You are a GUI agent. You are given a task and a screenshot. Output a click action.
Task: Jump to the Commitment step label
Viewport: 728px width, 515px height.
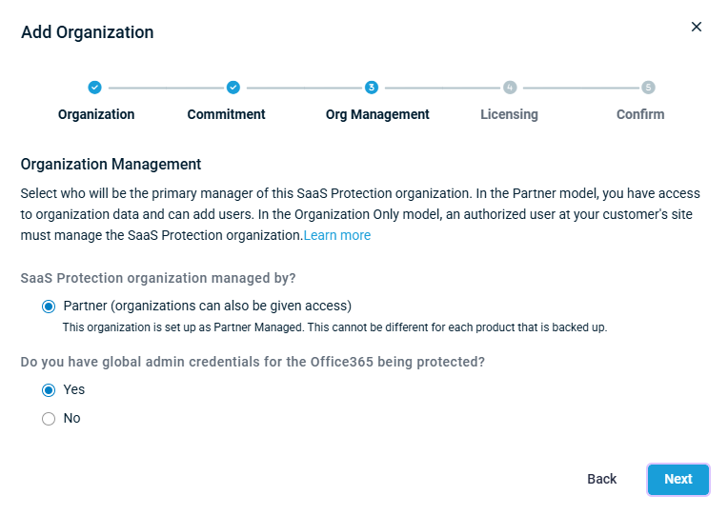click(x=226, y=114)
